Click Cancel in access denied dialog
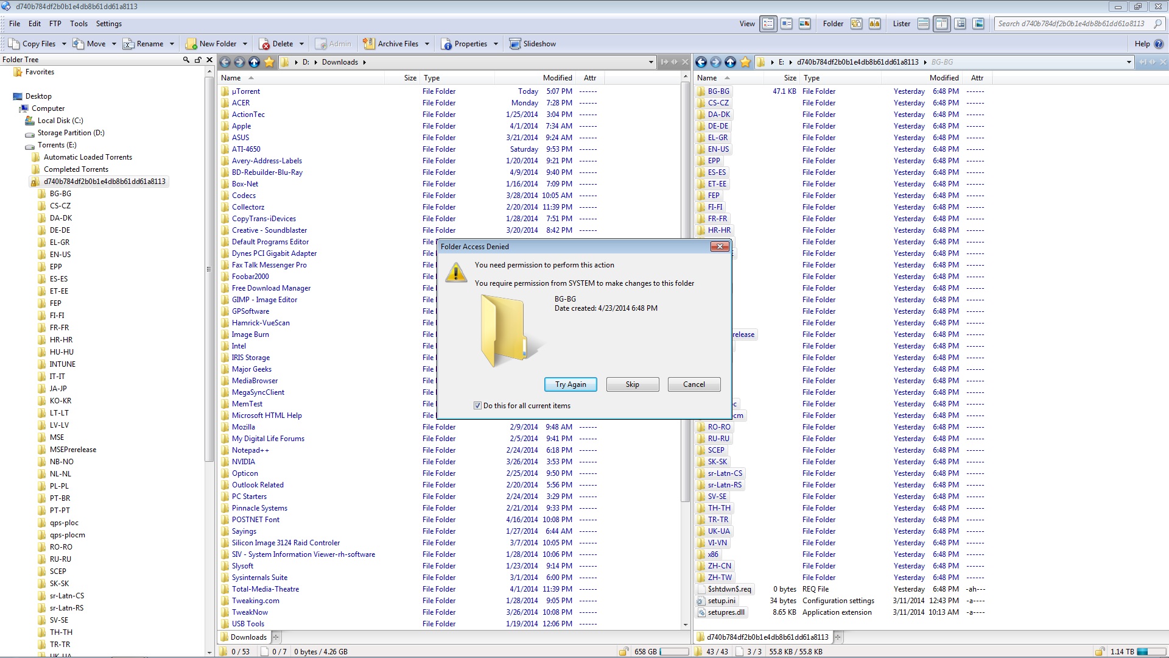Image resolution: width=1169 pixels, height=658 pixels. pos(694,384)
